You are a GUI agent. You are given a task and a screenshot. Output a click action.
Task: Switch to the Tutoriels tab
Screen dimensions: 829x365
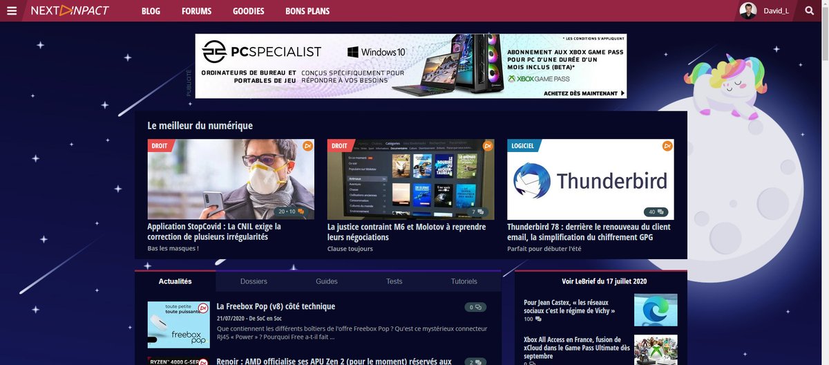click(x=464, y=281)
